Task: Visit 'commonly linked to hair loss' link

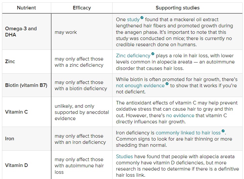Action: pos(188,133)
